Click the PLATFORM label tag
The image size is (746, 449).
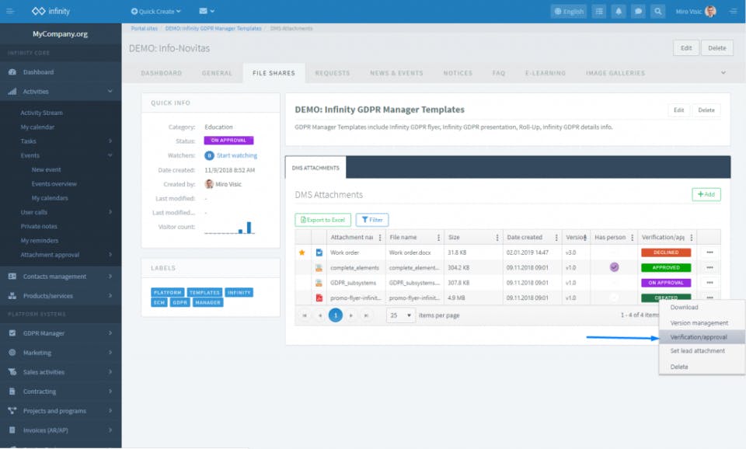[168, 293]
